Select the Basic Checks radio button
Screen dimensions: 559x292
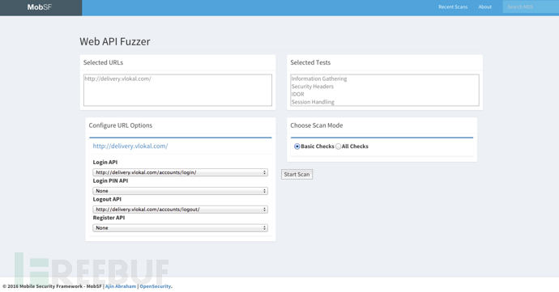(x=297, y=146)
